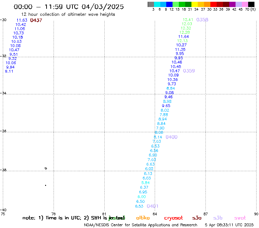Select the 12.03 wave height reading
Viewport: 259px width, 228px height.
(187, 24)
